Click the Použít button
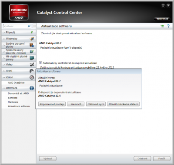Screen dimensions: 174x165 coord(162,158)
